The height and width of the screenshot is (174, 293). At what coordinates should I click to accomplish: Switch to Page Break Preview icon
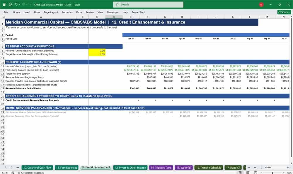[255, 173]
